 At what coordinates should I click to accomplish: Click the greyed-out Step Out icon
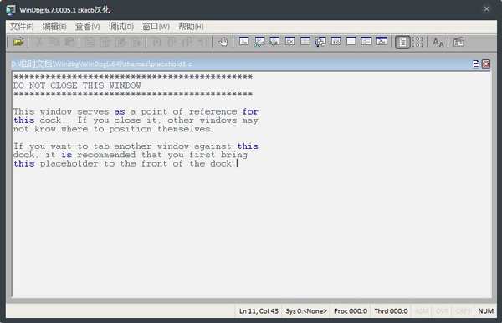point(187,42)
